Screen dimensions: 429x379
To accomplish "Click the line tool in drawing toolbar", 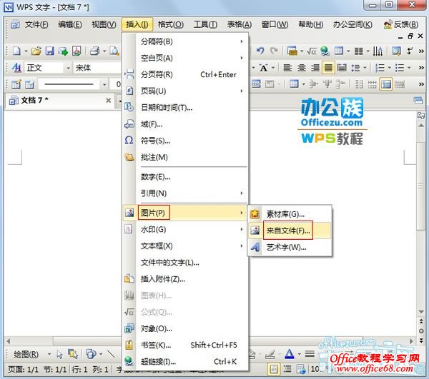I will pos(111,354).
